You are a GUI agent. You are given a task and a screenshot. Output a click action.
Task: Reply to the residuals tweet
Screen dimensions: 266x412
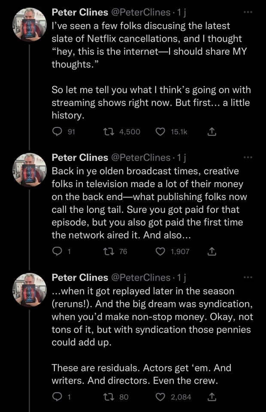pyautogui.click(x=57, y=397)
